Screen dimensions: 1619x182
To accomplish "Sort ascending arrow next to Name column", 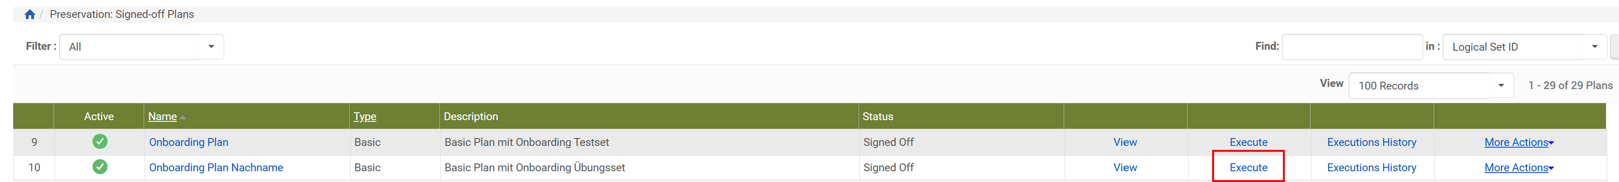I will [183, 117].
